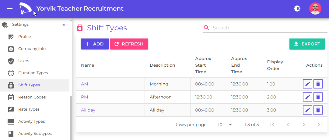The width and height of the screenshot is (329, 140).
Task: Click the 2.00 display order cell
Action: pyautogui.click(x=280, y=97)
